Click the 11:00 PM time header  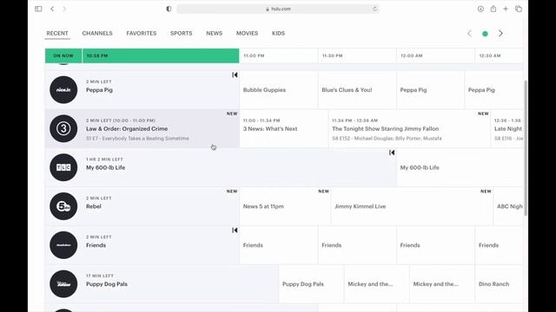coord(279,55)
